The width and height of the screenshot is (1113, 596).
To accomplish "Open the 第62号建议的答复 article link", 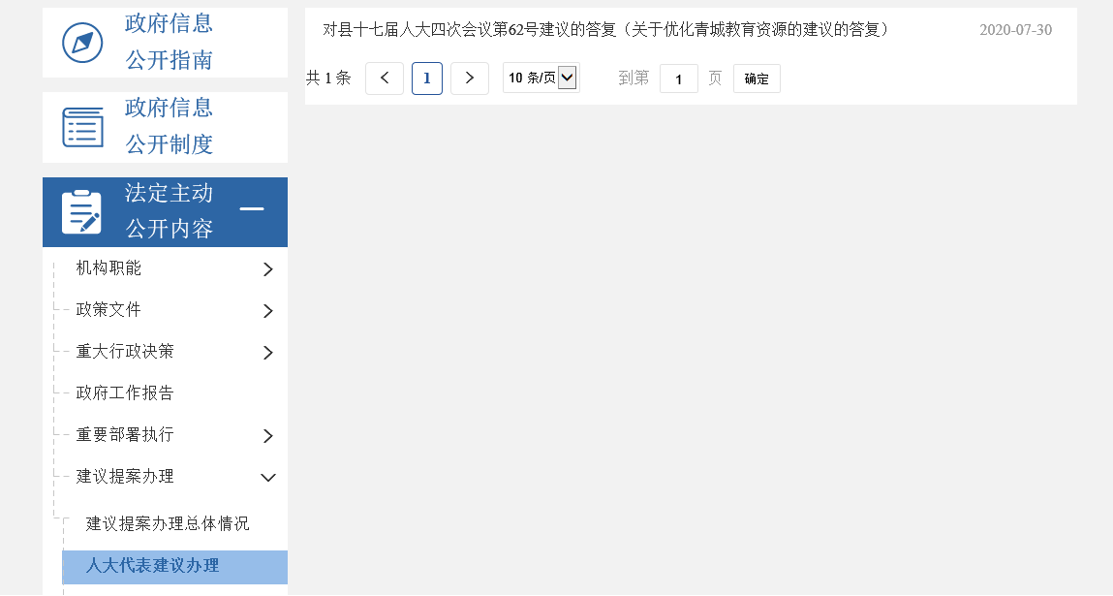I will tap(606, 30).
